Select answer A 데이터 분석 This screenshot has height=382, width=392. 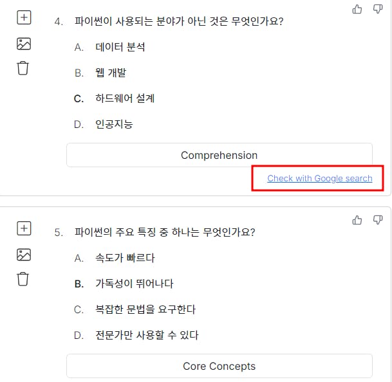pyautogui.click(x=120, y=47)
